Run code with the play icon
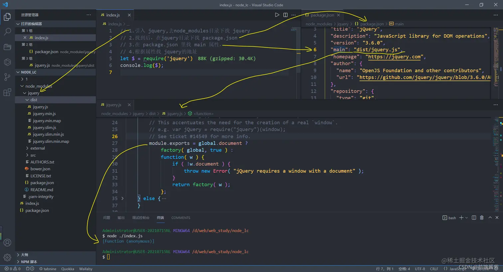Screen dimensions: 503x272 coord(277,15)
